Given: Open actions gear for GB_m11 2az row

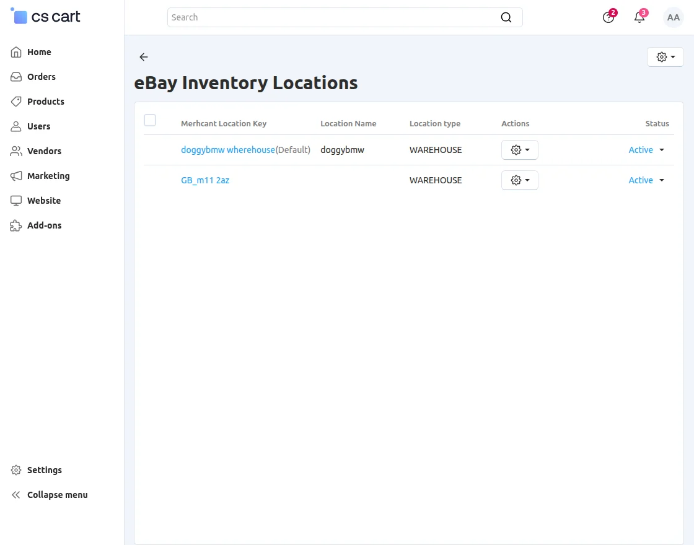Looking at the screenshot, I should point(520,180).
